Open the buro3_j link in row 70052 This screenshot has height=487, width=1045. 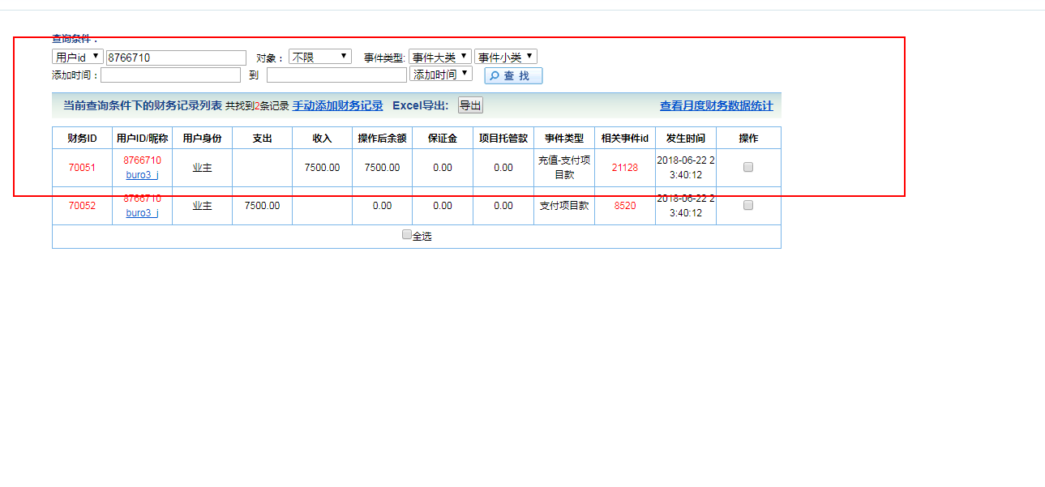pyautogui.click(x=142, y=213)
